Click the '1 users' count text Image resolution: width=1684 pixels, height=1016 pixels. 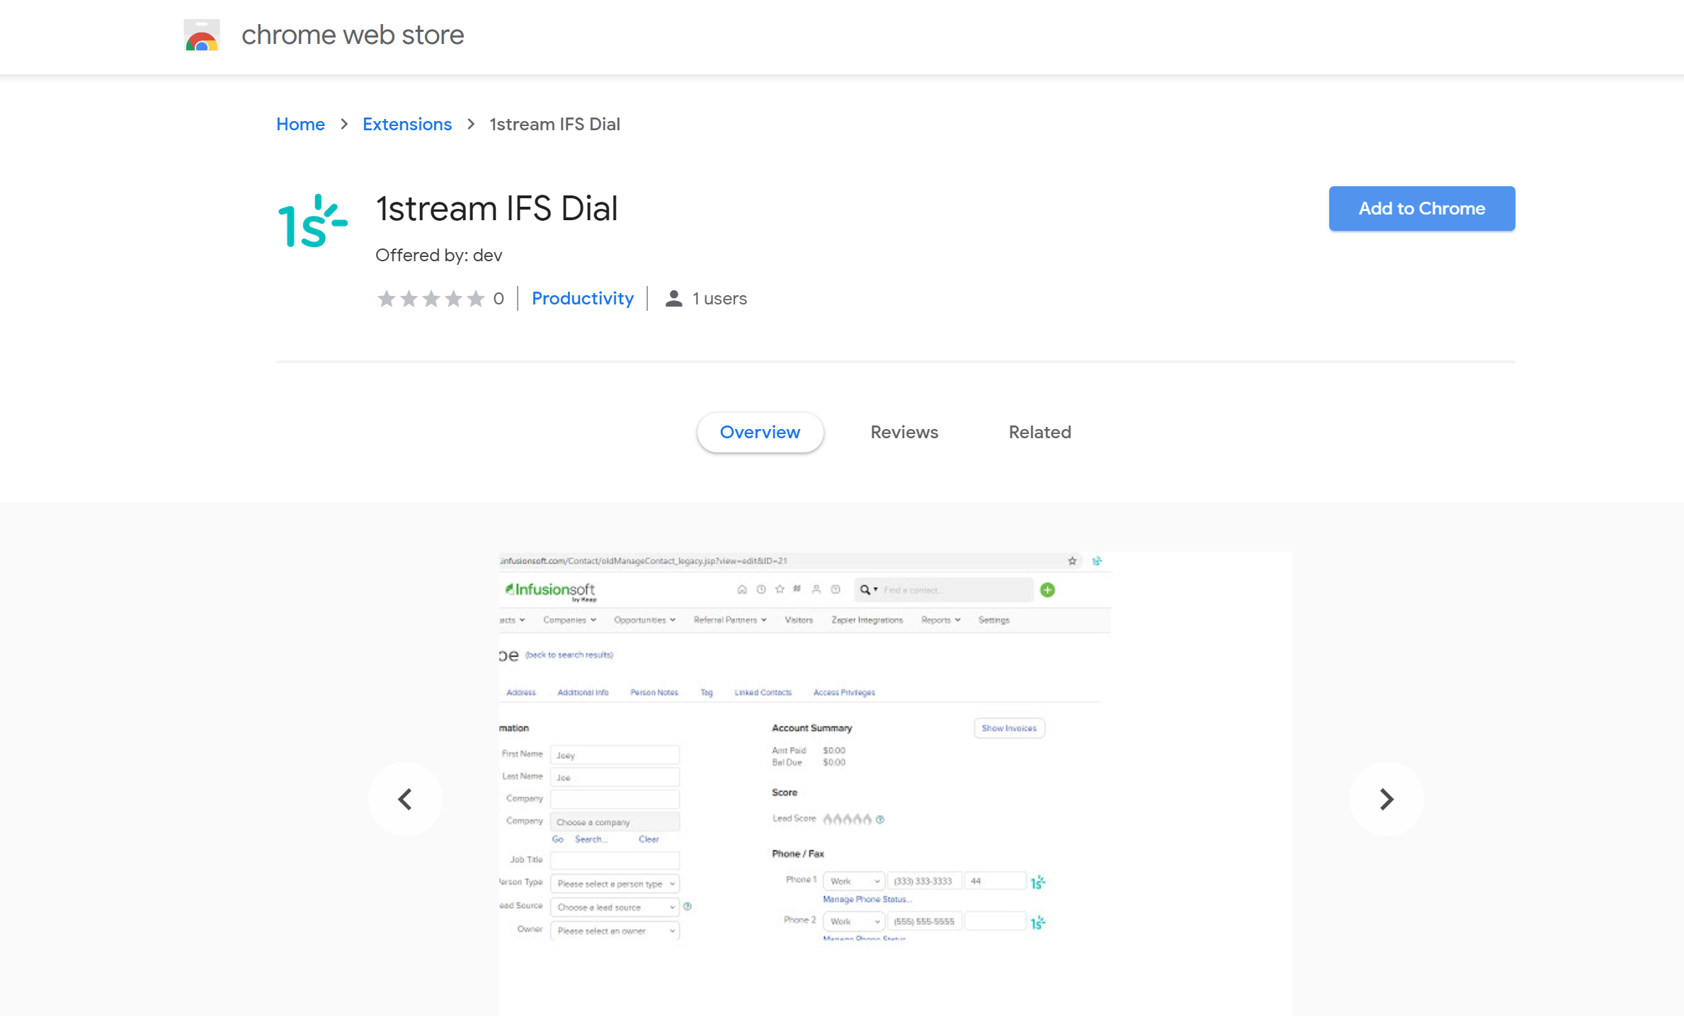click(719, 298)
